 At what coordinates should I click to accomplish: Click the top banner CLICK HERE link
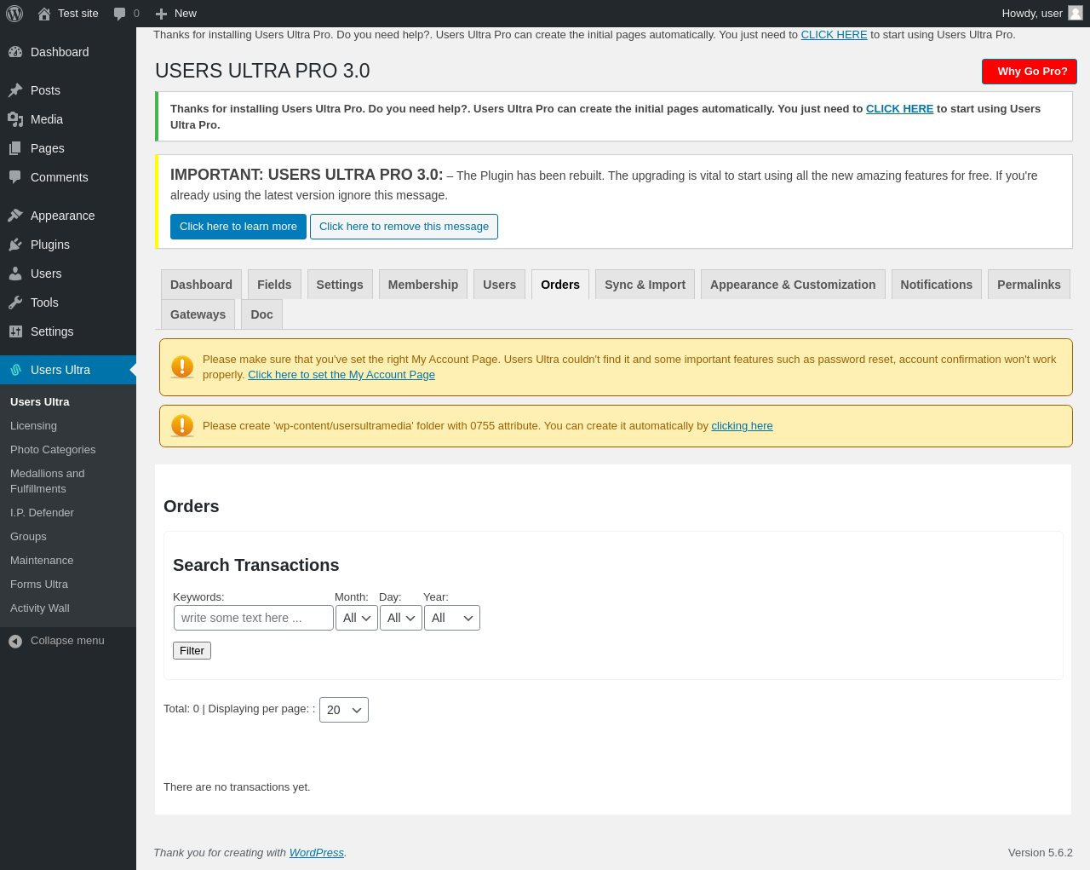(x=834, y=35)
